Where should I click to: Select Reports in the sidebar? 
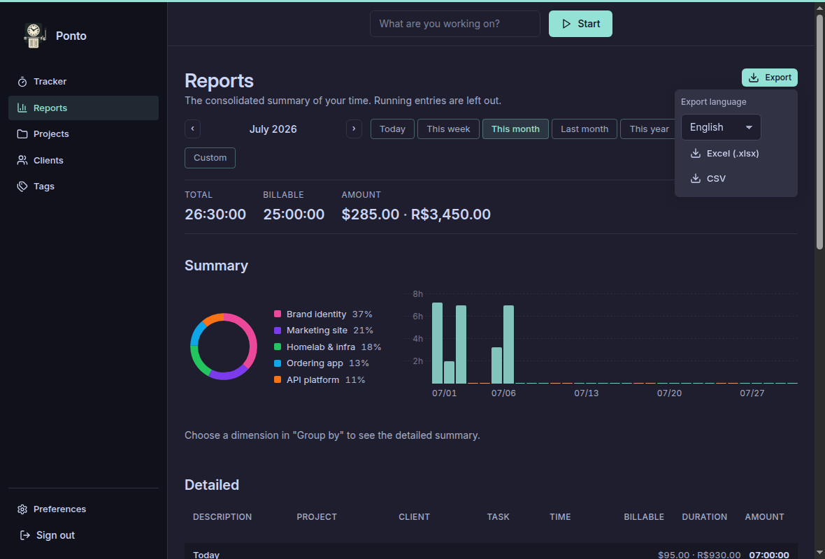coord(83,108)
